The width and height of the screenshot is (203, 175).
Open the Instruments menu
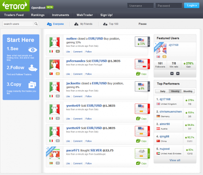pos(60,15)
